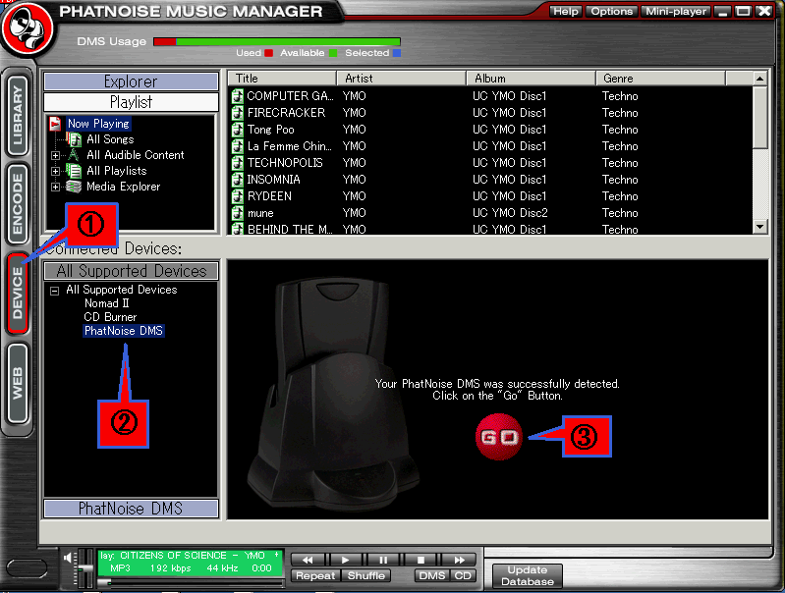Screen dimensions: 785x593
Task: Select PhatNoise DMS device
Action: click(x=124, y=331)
